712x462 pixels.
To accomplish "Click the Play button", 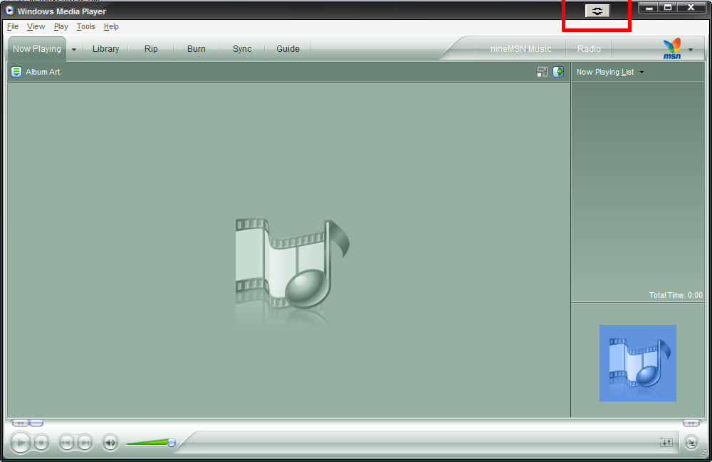I will click(x=21, y=442).
